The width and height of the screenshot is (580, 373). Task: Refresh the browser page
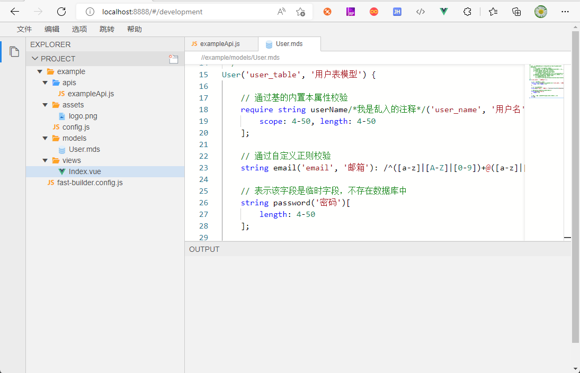pos(61,12)
